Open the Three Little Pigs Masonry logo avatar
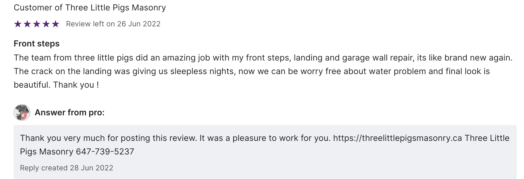Image resolution: width=524 pixels, height=179 pixels. [22, 112]
